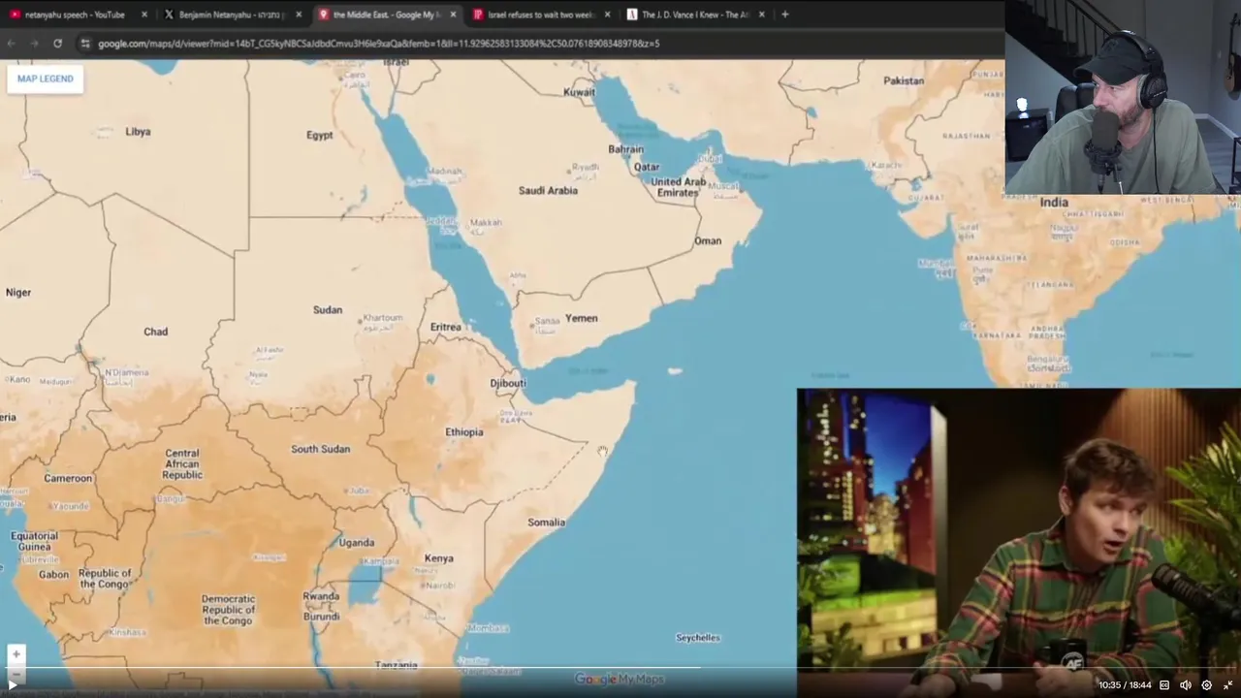Click the Burundi country label
This screenshot has width=1241, height=698.
[x=321, y=617]
